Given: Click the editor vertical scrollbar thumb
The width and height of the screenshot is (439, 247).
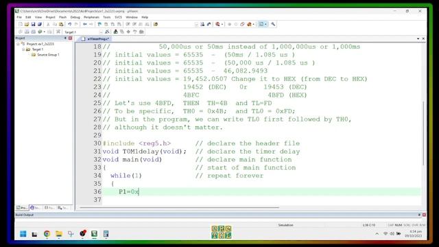Looking at the screenshot, I should tap(423, 133).
